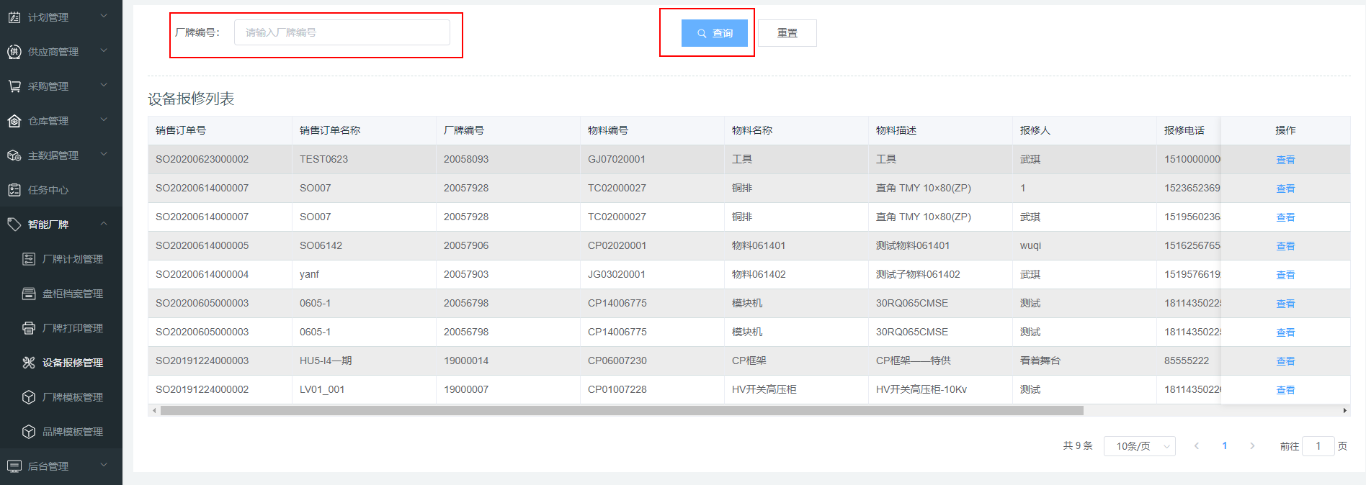Click the 主数据管理 icon in sidebar
The height and width of the screenshot is (485, 1366).
pos(14,155)
